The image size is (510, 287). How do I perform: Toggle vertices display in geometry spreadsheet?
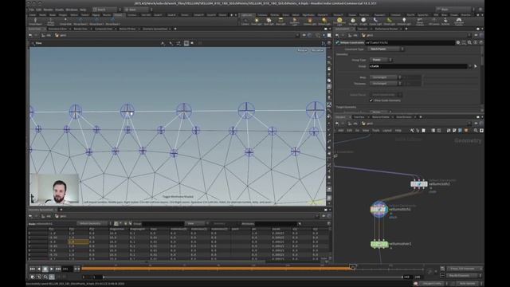coord(121,223)
